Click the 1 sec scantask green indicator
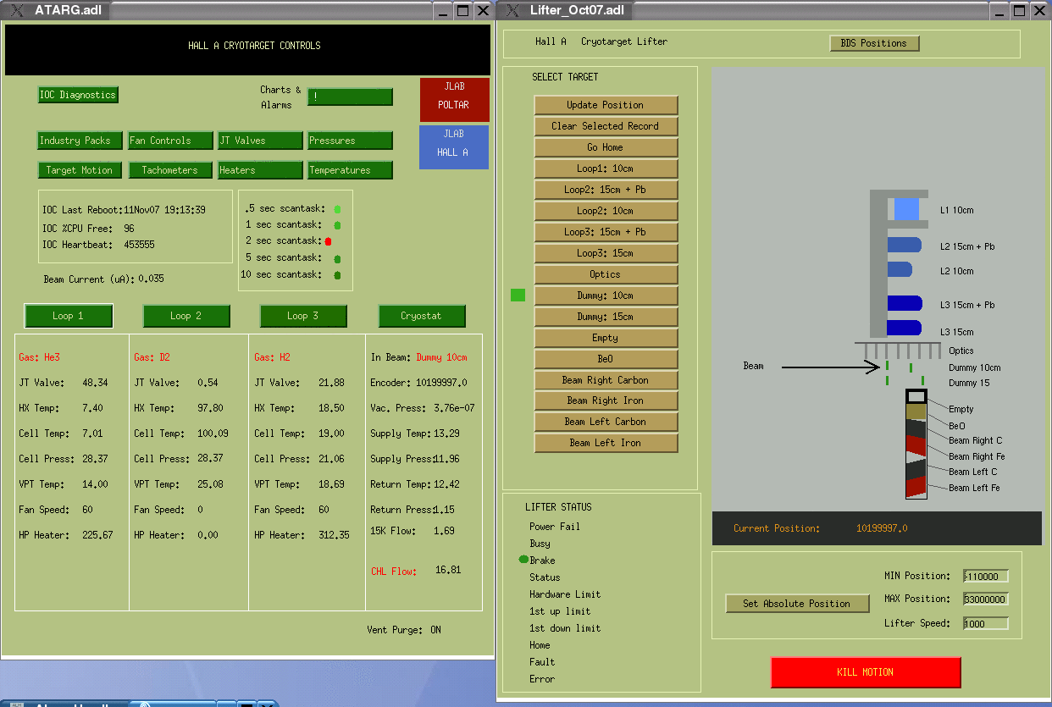Viewport: 1052px width, 707px height. (x=337, y=225)
